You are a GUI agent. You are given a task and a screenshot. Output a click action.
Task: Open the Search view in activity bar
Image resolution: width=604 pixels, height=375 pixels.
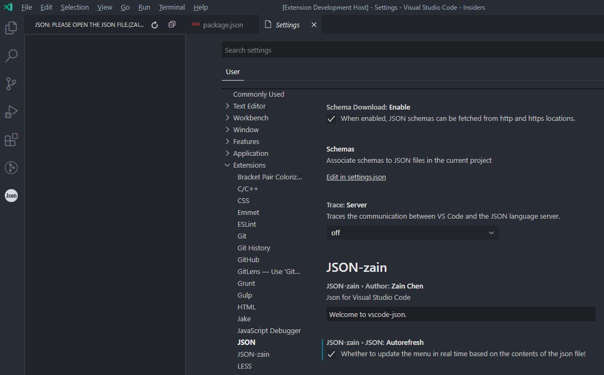pos(11,55)
